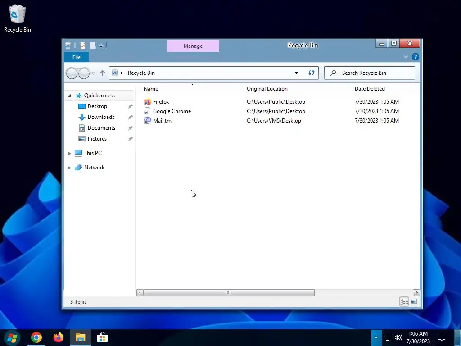Open Documents in Quick access
Viewport: 461px width, 346px height.
101,128
